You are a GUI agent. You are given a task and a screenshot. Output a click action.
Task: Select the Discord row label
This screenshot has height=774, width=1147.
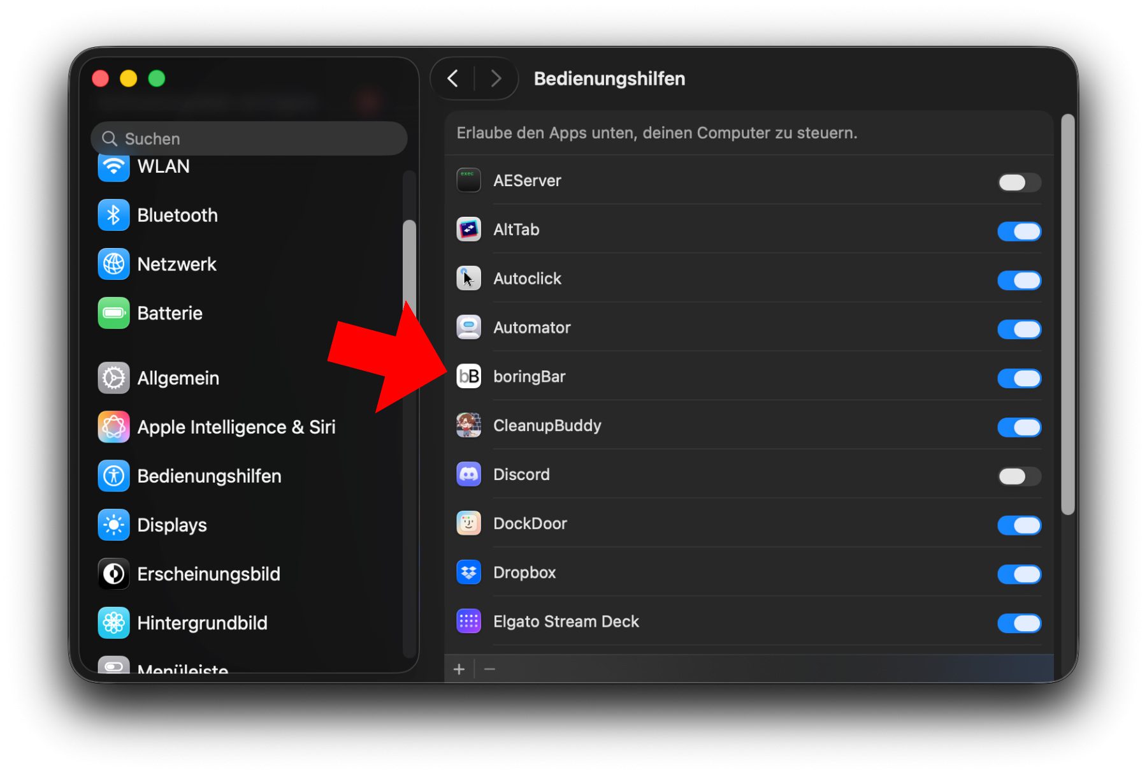pyautogui.click(x=522, y=474)
